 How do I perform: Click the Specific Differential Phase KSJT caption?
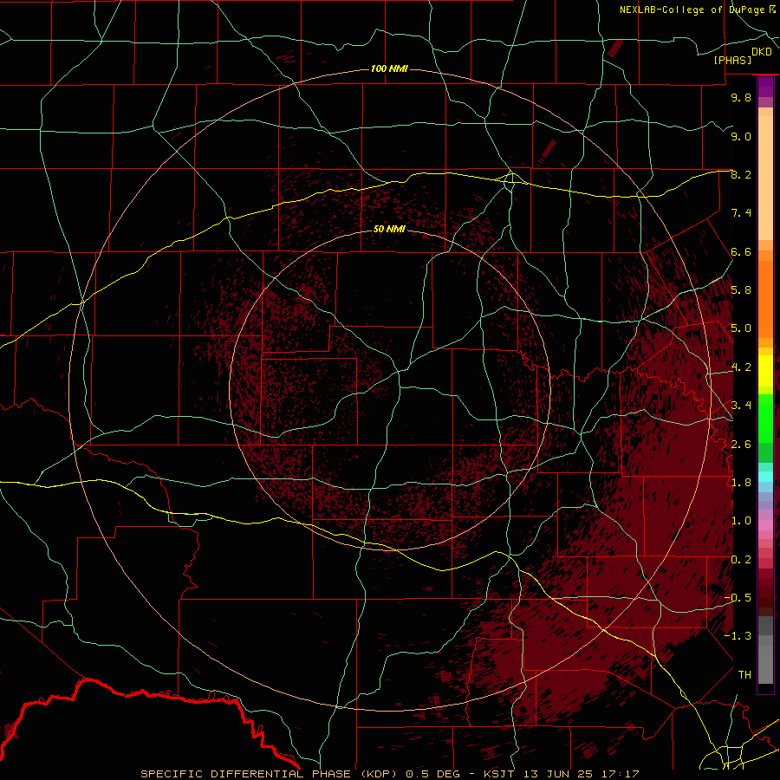[x=389, y=774]
